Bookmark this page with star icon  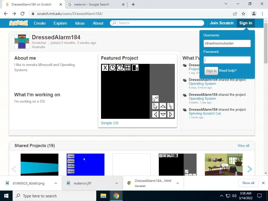pos(243,14)
